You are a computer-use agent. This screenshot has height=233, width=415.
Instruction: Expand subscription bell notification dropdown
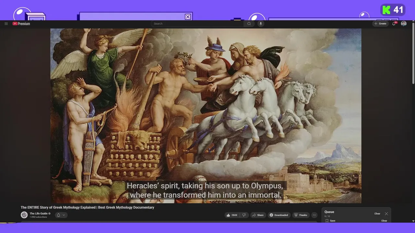pos(61,215)
